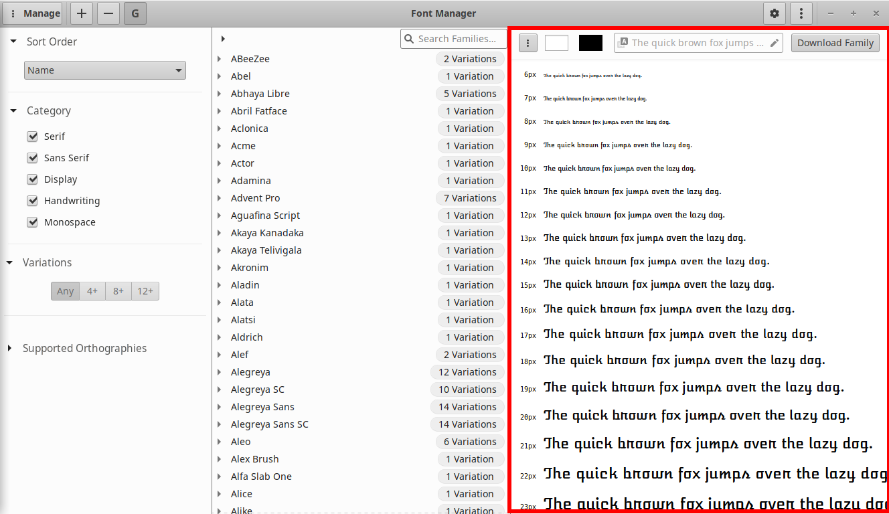Toggle the Sans Serif checkbox
This screenshot has width=889, height=514.
pos(32,158)
